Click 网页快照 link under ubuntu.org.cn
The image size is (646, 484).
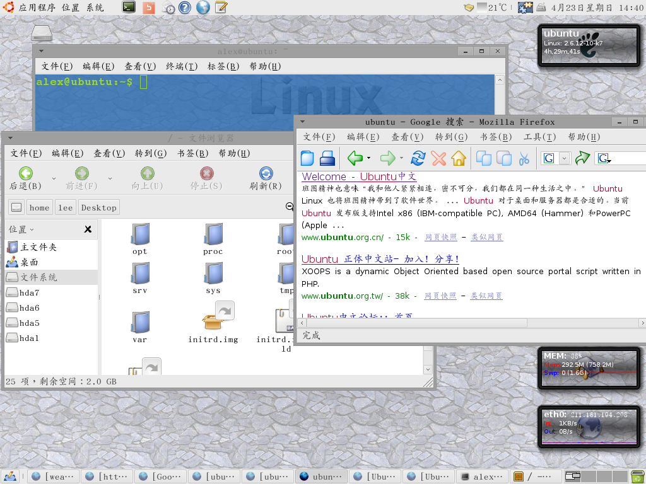click(441, 237)
